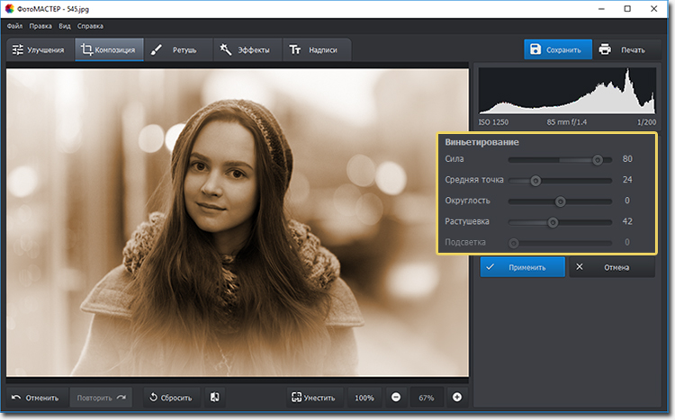Viewport: 675px width, 420px height.
Task: Open the Правка menu
Action: click(40, 26)
